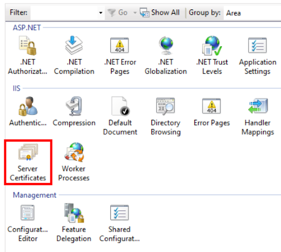The height and width of the screenshot is (252, 281).
Task: Click the Go filter button
Action: pos(117,13)
